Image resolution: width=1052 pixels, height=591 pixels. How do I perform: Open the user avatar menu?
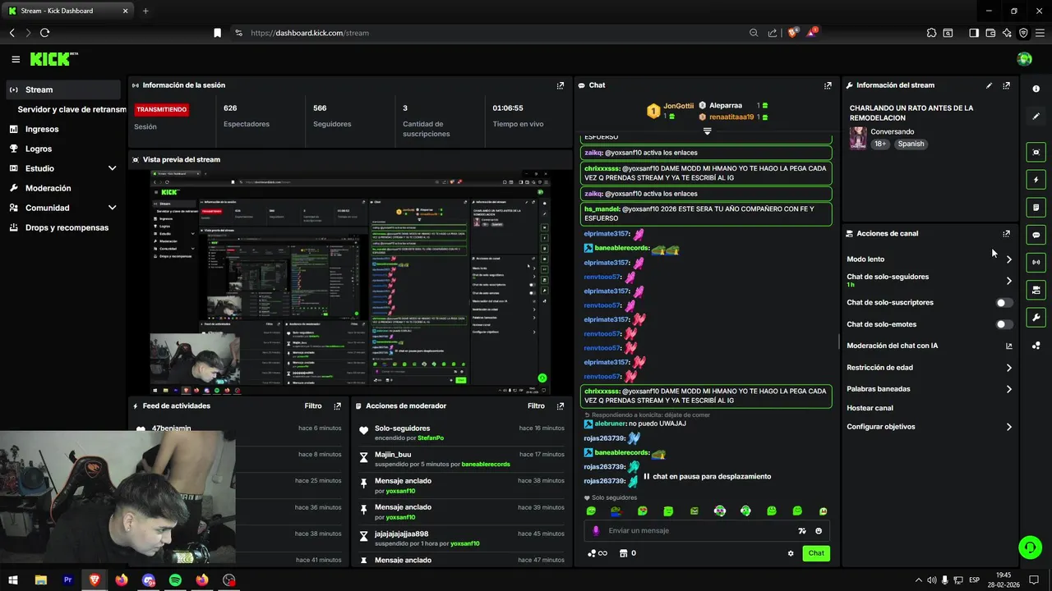click(1024, 59)
